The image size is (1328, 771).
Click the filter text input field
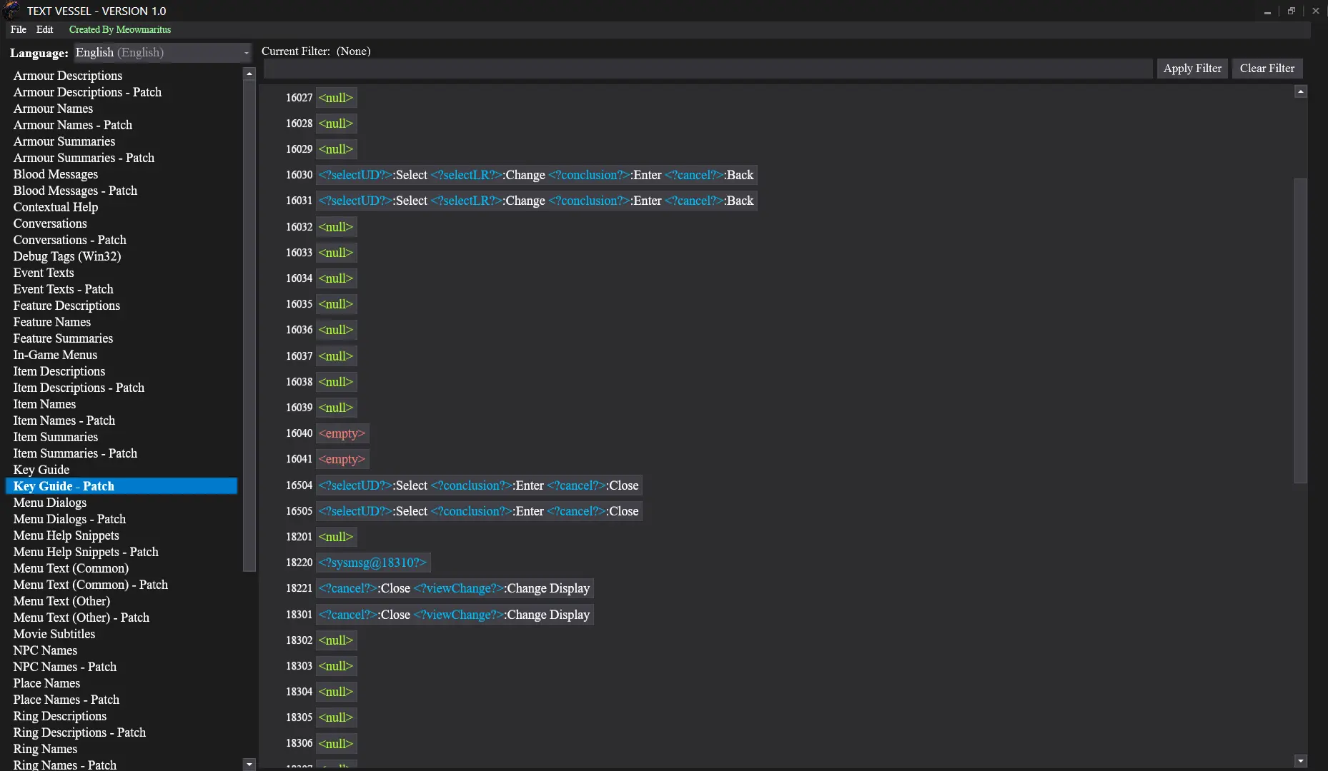pos(708,69)
